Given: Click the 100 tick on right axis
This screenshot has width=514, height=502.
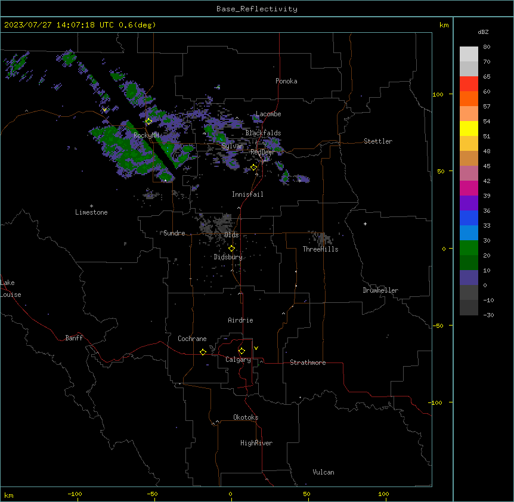Looking at the screenshot, I should tap(438, 94).
